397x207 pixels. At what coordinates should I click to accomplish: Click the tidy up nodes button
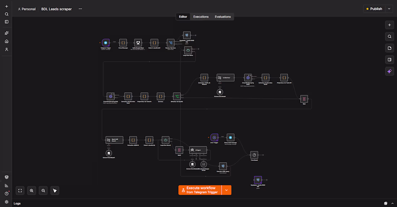point(55,190)
